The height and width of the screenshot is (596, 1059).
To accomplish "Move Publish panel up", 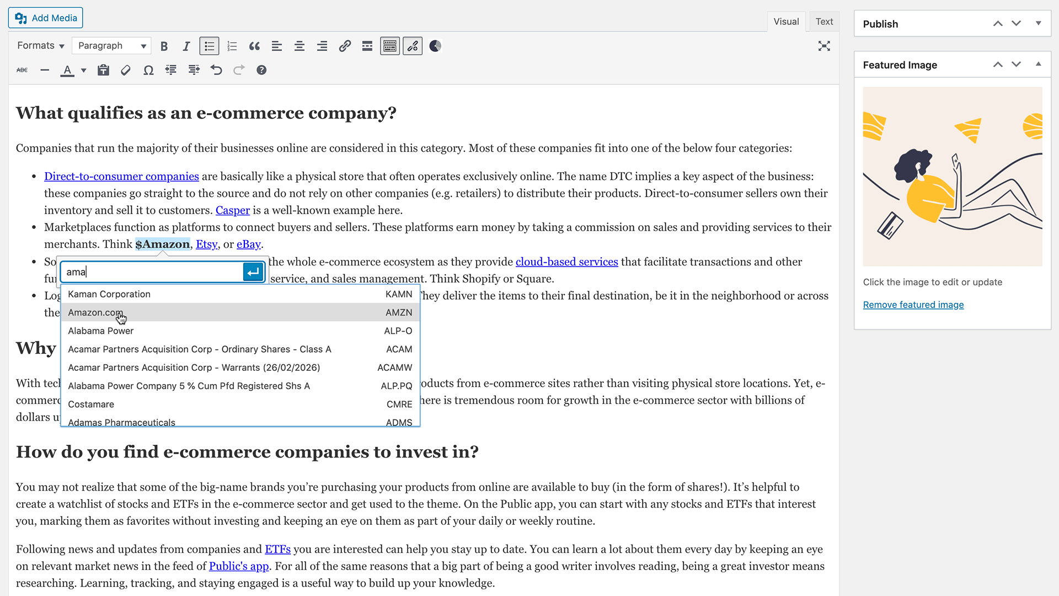I will [x=998, y=24].
